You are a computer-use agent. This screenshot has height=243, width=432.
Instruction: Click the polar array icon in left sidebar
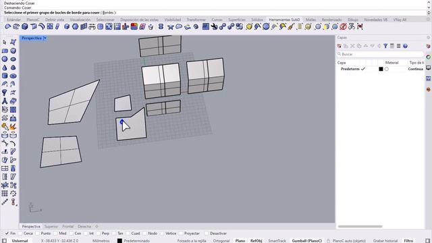pyautogui.click(x=13, y=194)
